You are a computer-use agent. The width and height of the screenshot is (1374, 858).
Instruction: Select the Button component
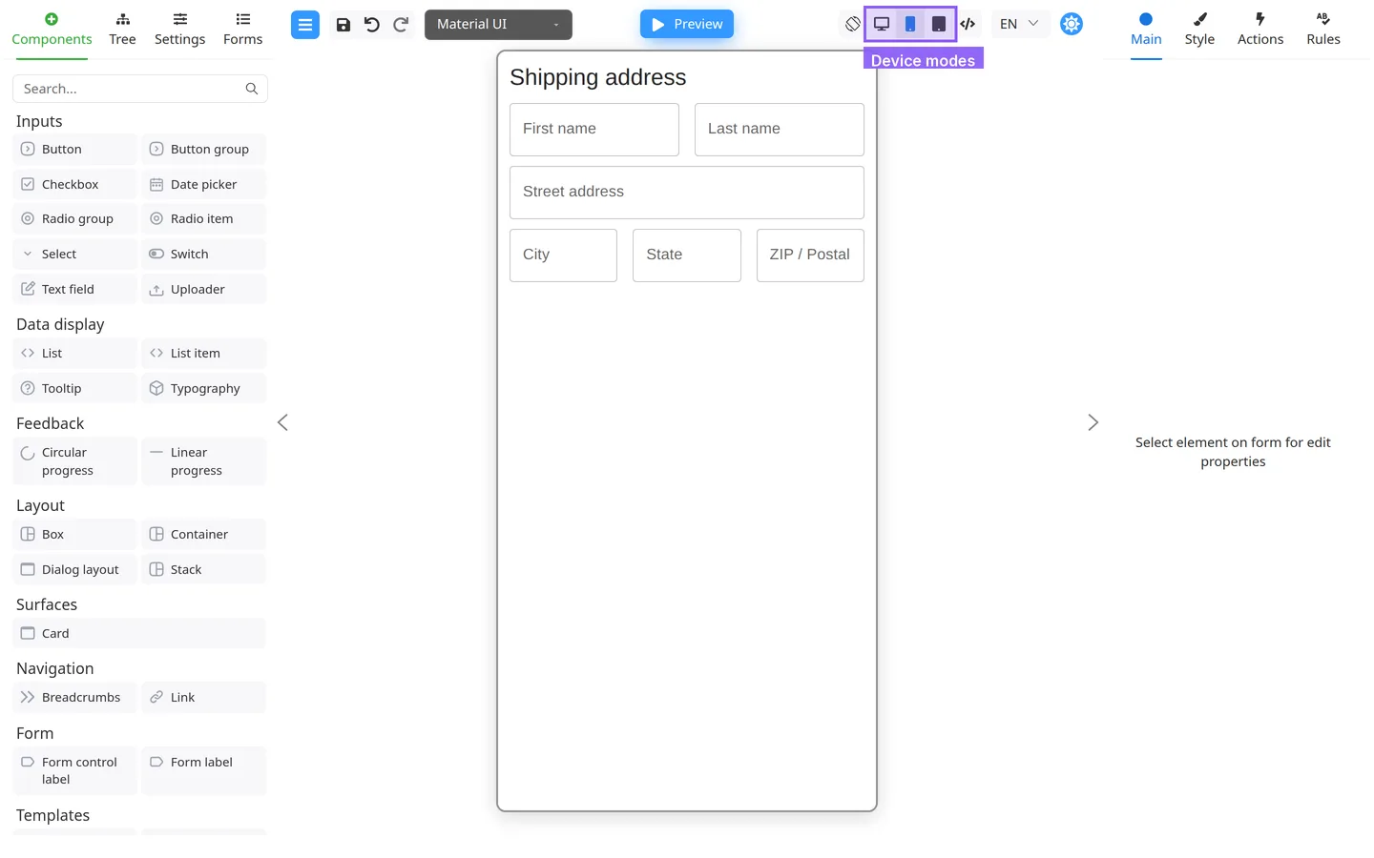[x=75, y=150]
